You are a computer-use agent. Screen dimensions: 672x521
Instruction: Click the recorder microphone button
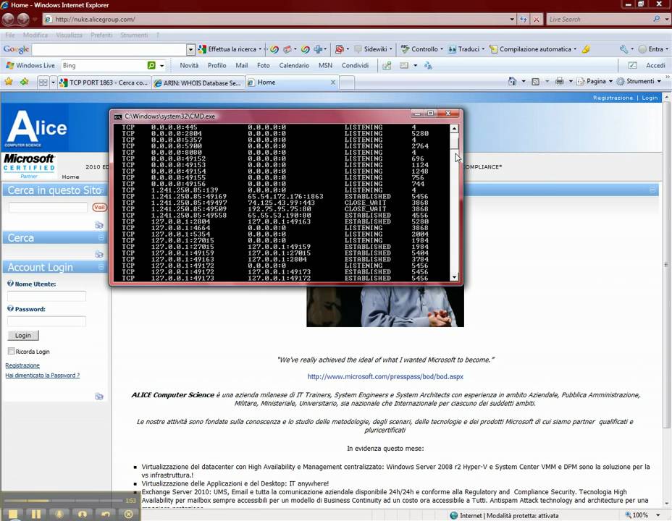point(59,514)
